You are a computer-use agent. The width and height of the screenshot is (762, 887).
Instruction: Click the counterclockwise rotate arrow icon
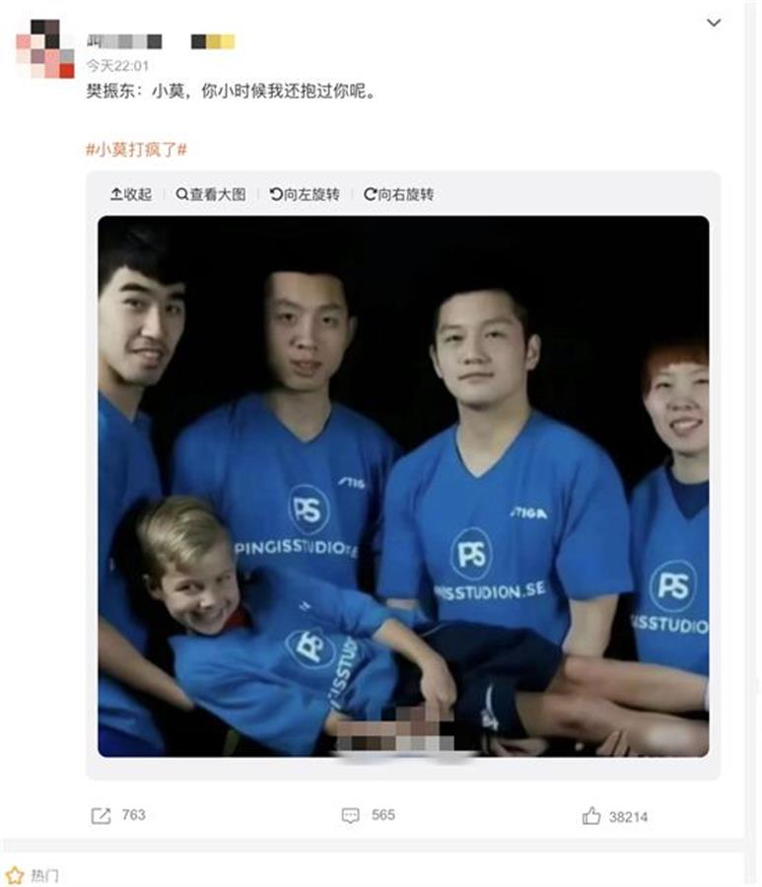click(x=276, y=194)
